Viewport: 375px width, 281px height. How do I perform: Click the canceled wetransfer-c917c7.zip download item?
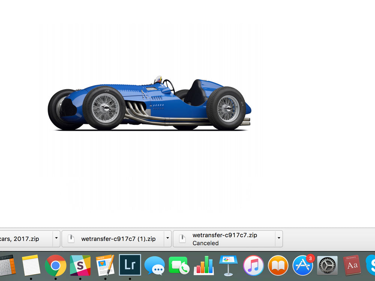(x=224, y=239)
